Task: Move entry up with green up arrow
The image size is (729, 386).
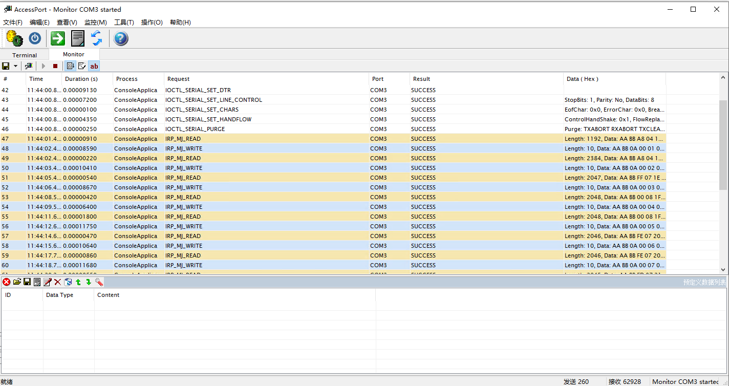Action: [x=78, y=282]
